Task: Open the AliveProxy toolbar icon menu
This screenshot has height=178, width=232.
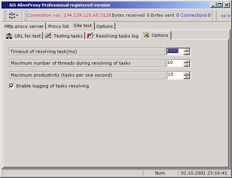Action: [x=13, y=15]
